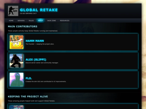
Task: Select the Hamm Mann name heading
Action: pos(35,41)
